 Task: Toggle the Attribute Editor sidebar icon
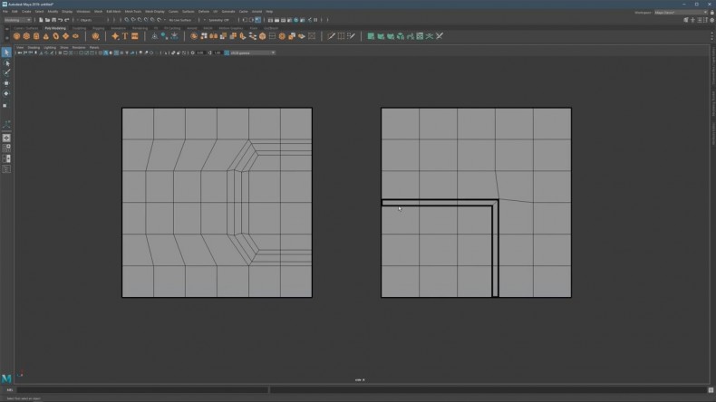[x=699, y=20]
